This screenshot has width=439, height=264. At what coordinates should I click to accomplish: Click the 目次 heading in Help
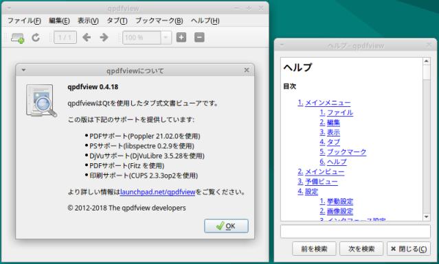(289, 86)
